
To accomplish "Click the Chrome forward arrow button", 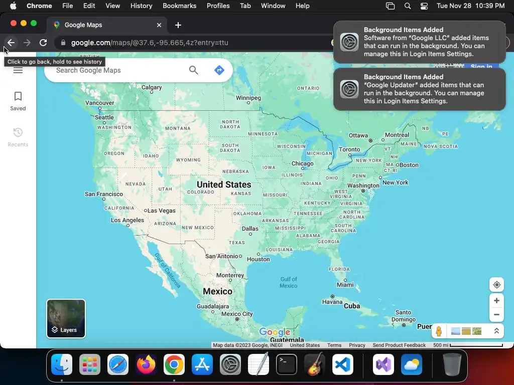I will (x=27, y=43).
